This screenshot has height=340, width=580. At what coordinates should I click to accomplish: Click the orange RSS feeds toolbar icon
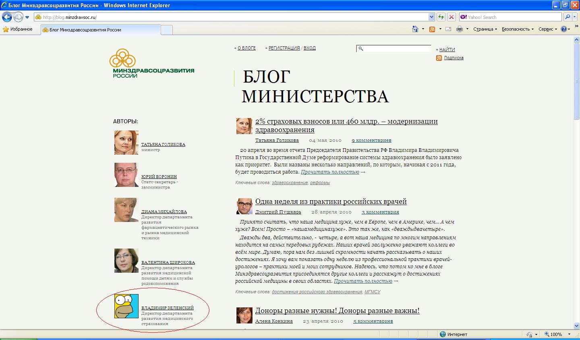point(432,29)
